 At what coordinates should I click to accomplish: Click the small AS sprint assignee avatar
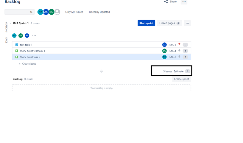coord(27,35)
